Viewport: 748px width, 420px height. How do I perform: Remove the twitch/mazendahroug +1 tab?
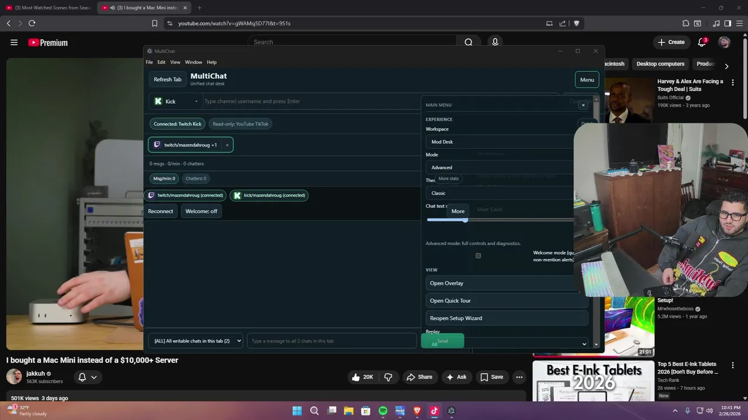[227, 145]
